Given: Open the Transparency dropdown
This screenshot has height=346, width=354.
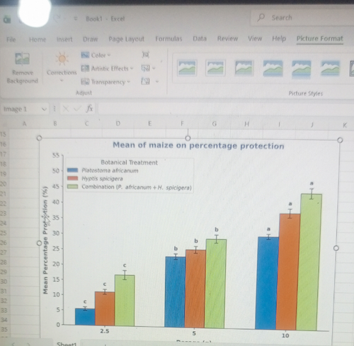Looking at the screenshot, I should click(105, 82).
